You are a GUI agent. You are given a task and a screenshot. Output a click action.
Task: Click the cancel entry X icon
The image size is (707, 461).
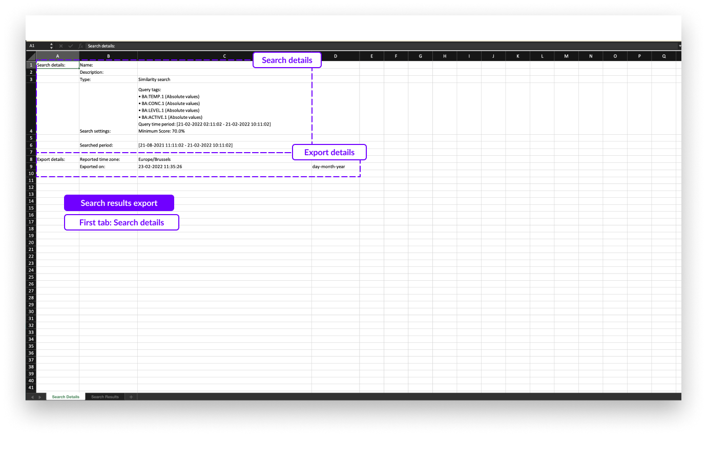61,46
